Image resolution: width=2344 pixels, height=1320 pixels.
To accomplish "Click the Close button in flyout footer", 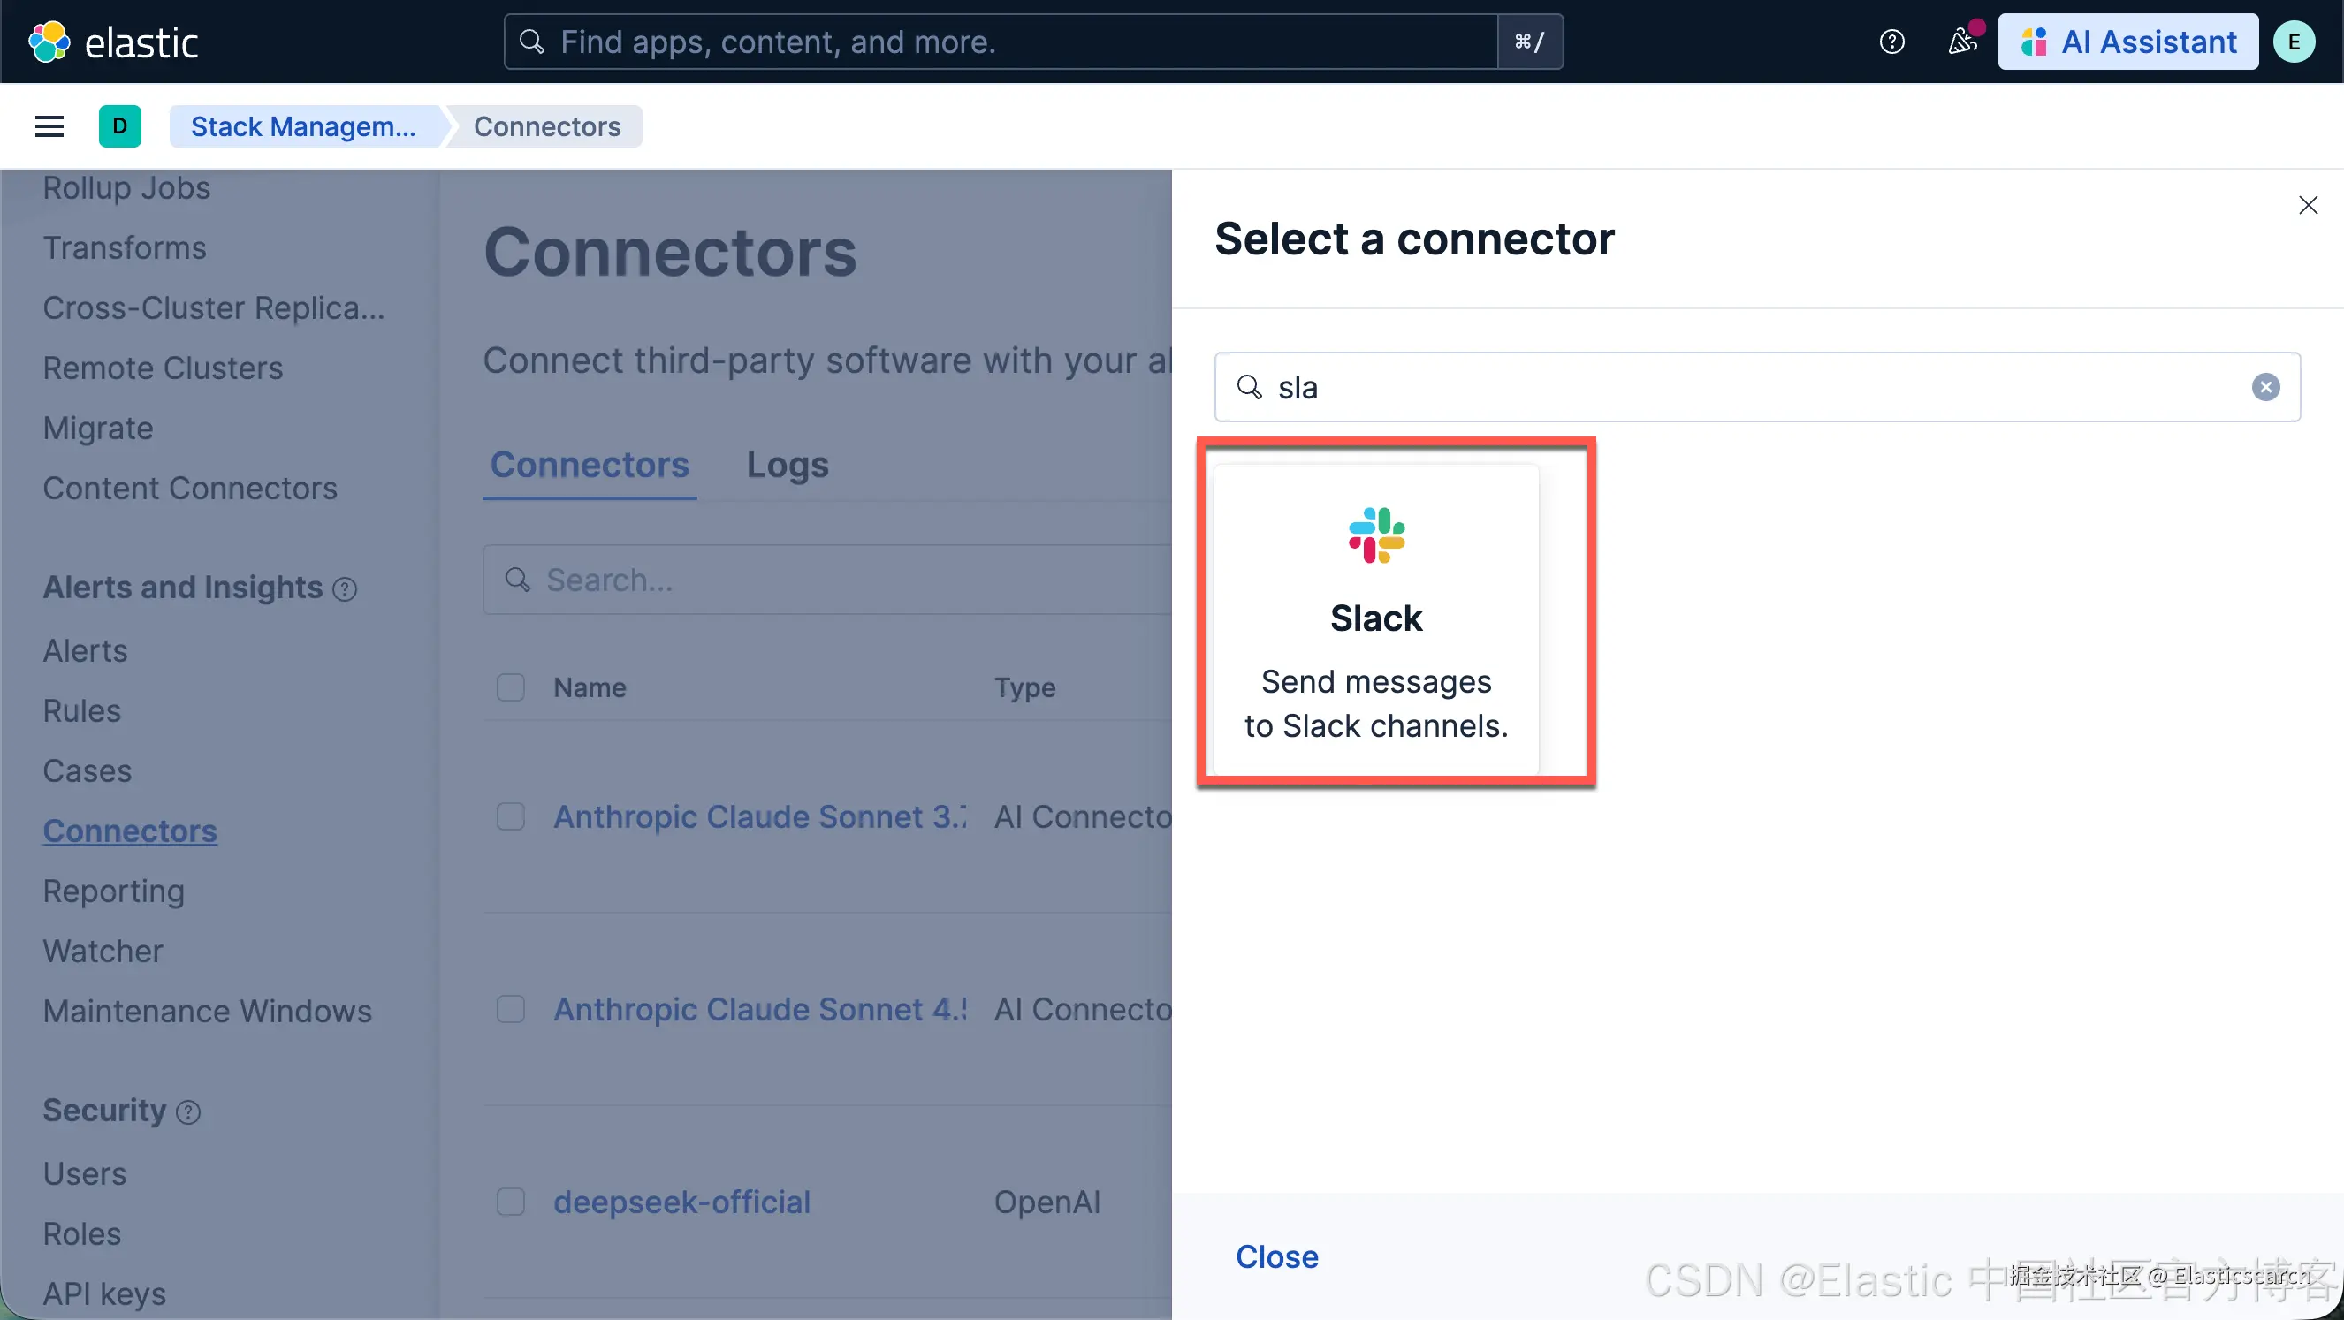I will (1276, 1256).
